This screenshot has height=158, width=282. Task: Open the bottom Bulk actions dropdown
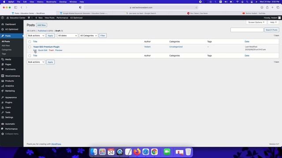36,62
